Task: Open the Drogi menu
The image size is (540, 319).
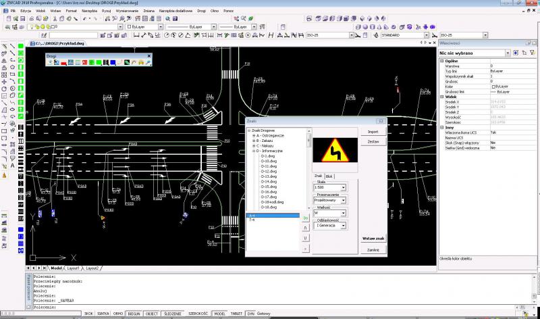Action: pos(201,11)
